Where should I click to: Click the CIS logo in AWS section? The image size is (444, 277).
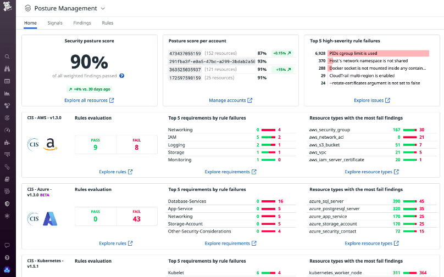coord(34,144)
